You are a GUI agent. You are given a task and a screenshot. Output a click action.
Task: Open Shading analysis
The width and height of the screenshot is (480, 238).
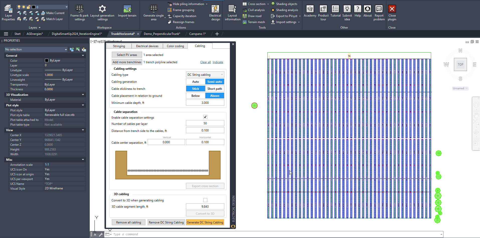(284, 10)
